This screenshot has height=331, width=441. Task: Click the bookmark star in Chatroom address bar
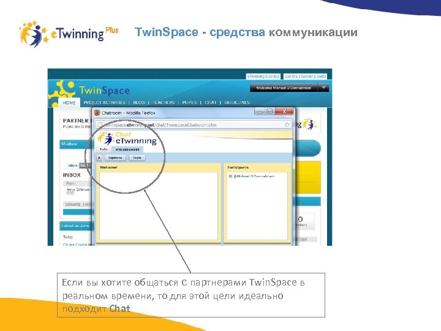287,124
